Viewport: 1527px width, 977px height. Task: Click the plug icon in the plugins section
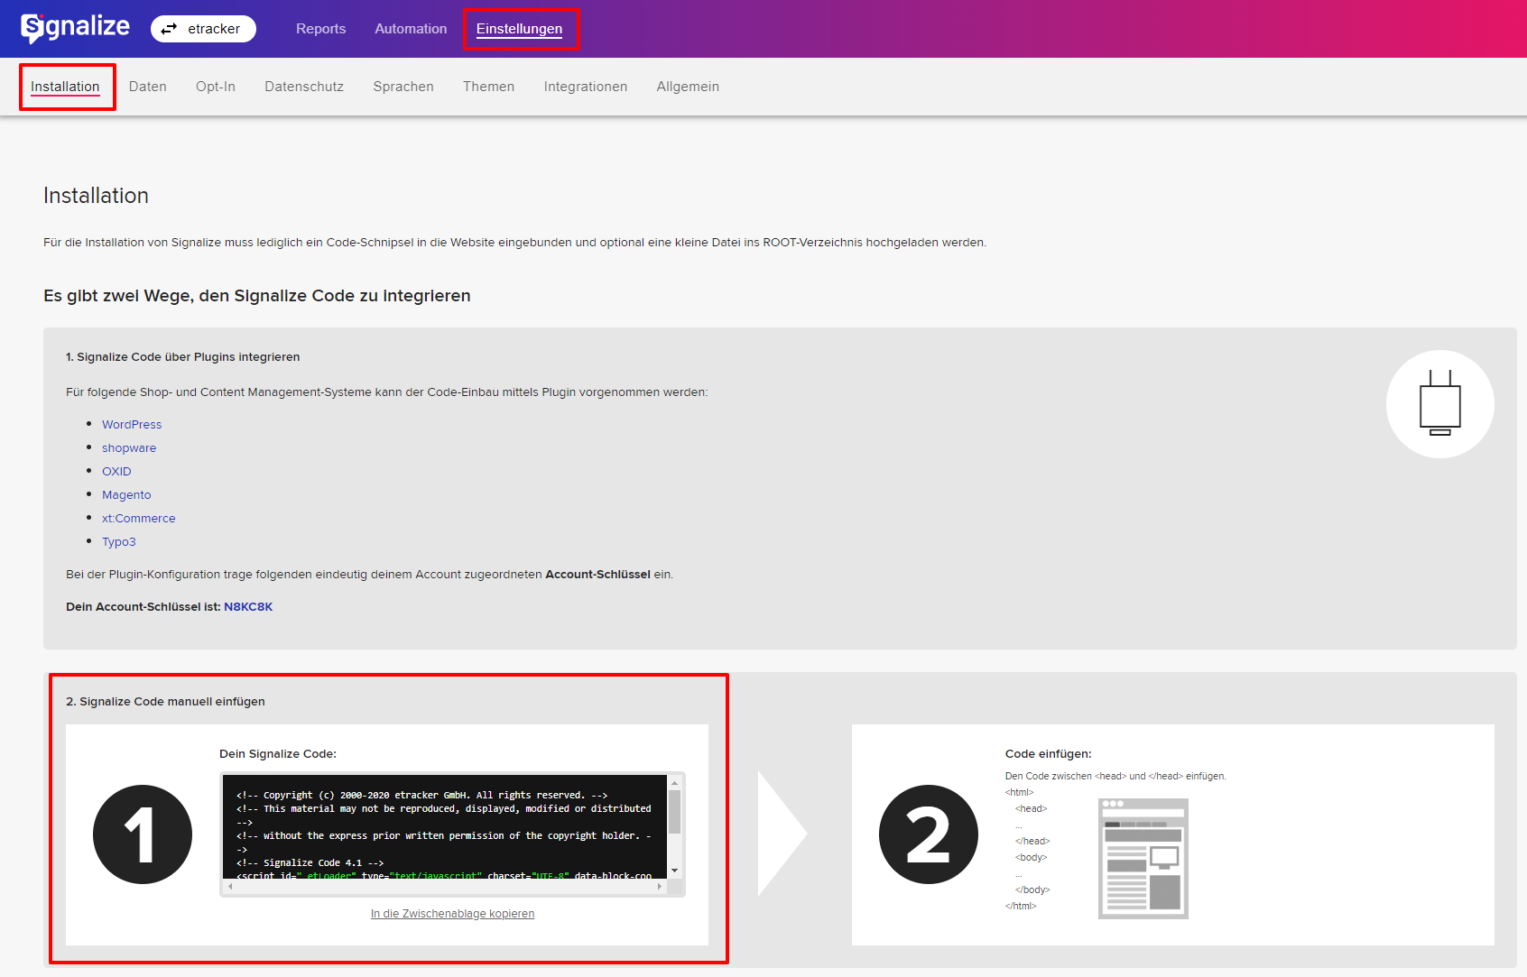[x=1439, y=404]
